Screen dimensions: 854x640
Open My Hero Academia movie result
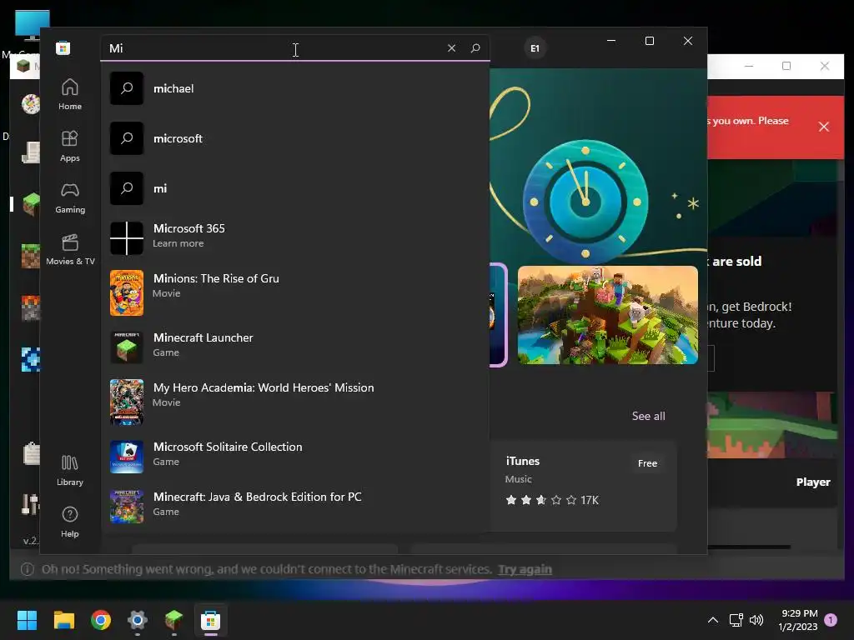click(x=294, y=401)
